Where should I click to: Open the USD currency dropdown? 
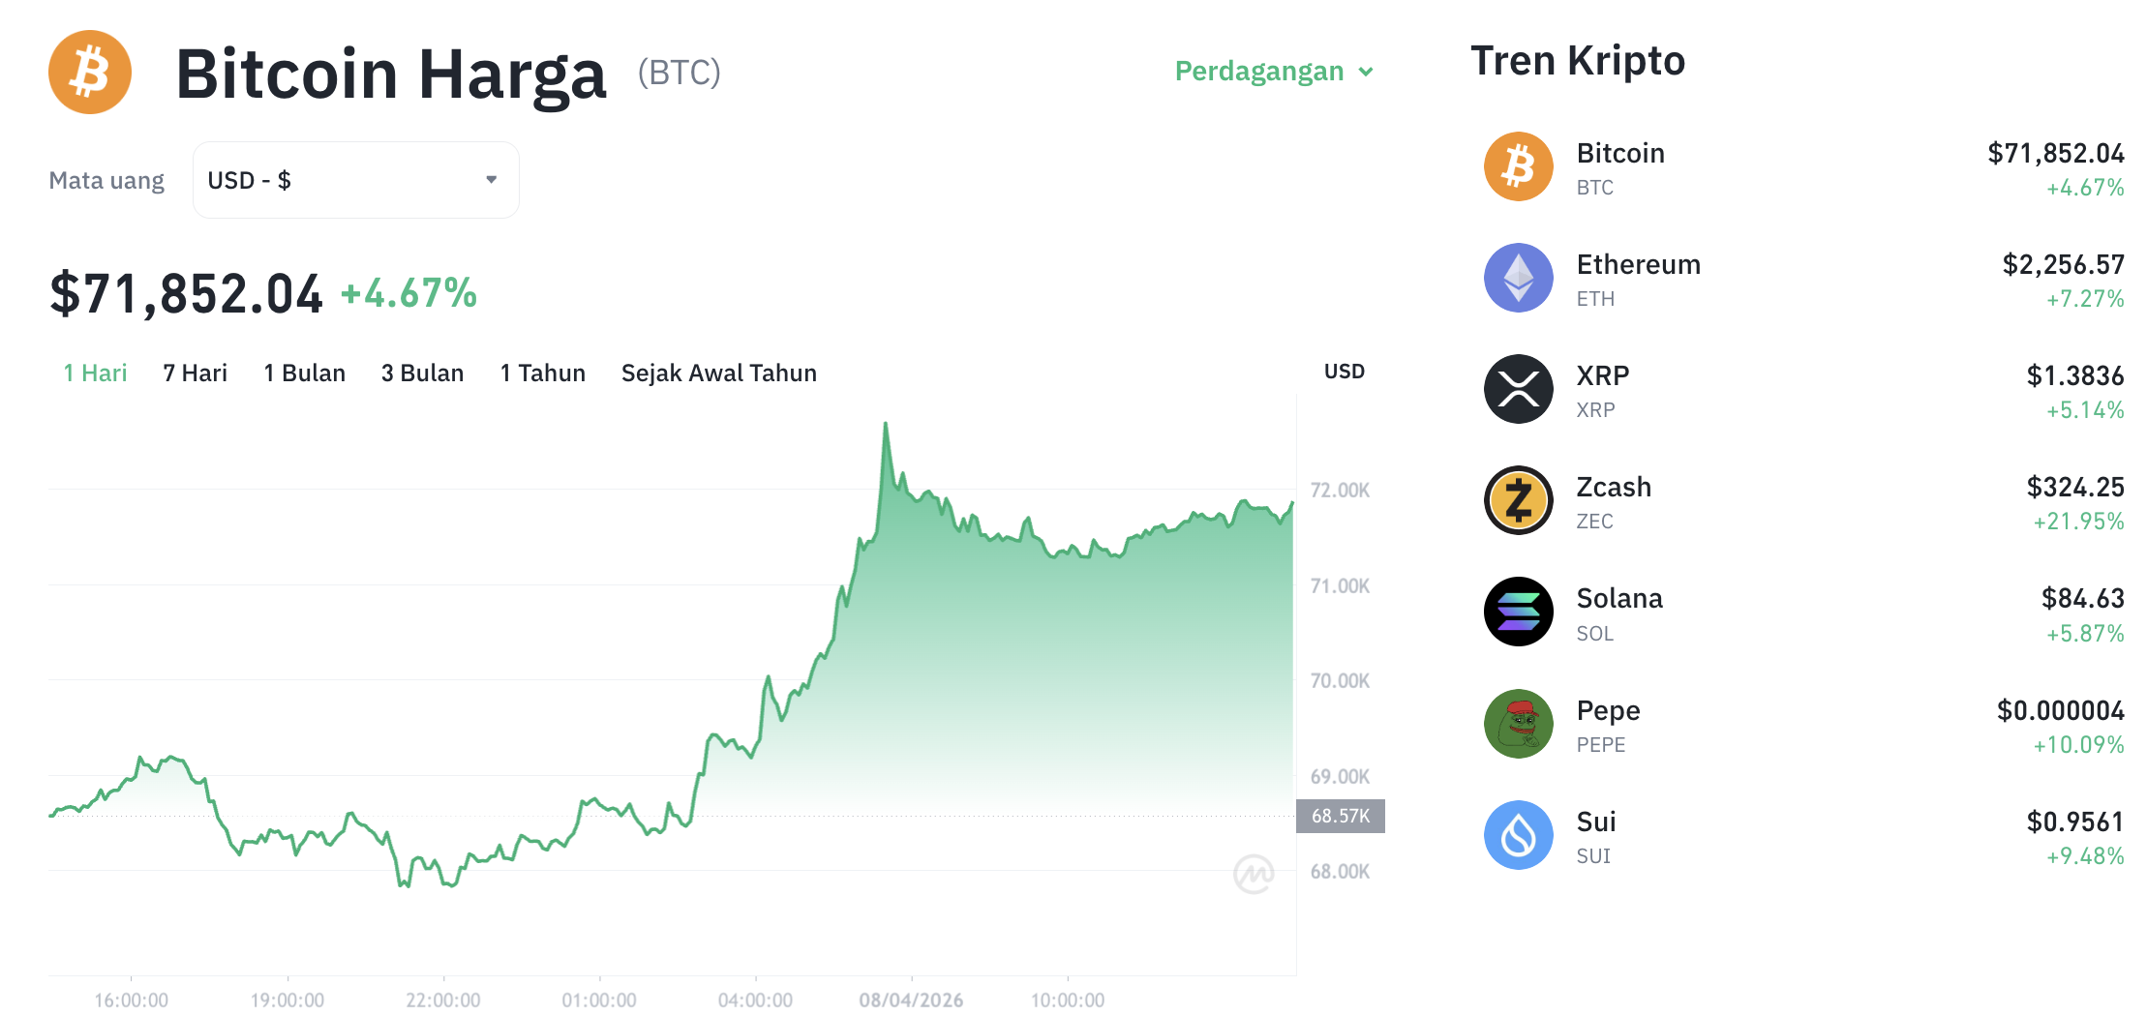(x=355, y=179)
